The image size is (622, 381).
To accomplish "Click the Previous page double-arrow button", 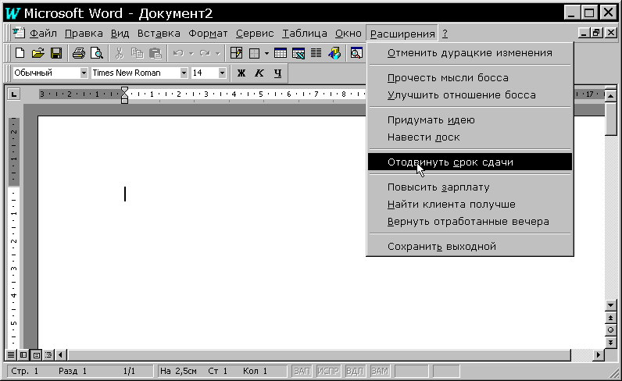I will tap(610, 318).
